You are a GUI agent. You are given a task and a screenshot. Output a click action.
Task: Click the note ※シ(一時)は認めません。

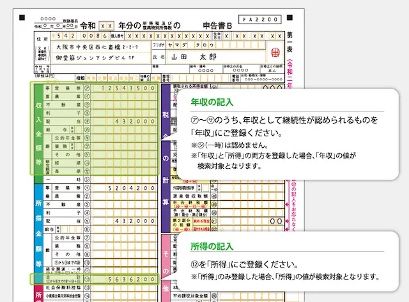pyautogui.click(x=229, y=145)
